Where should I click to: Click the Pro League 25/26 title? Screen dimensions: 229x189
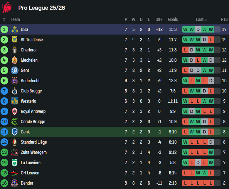(x=42, y=8)
